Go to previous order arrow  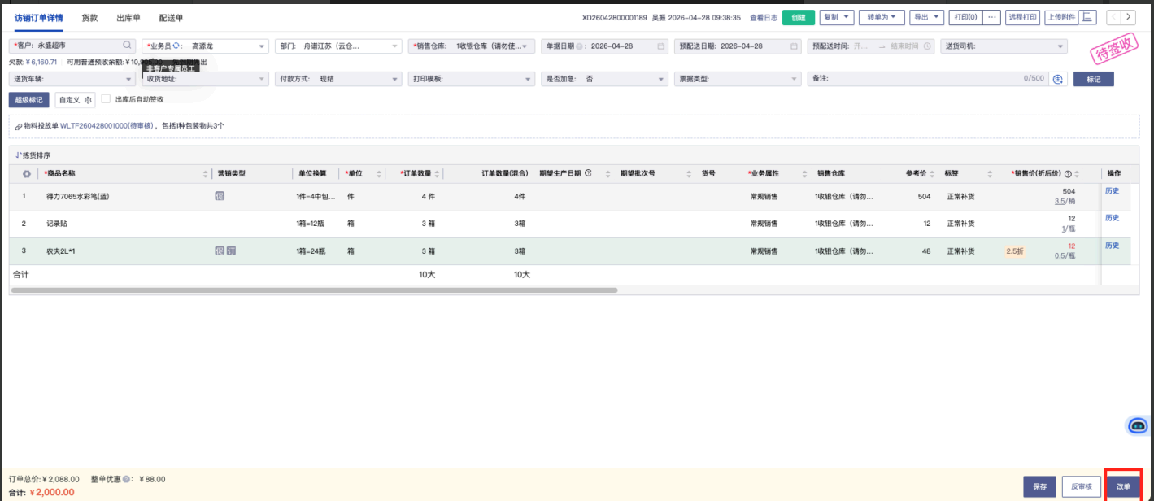tap(1113, 17)
